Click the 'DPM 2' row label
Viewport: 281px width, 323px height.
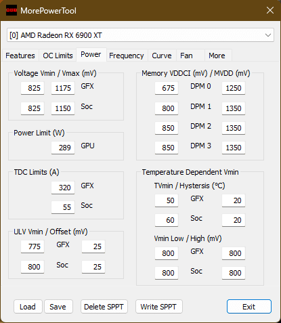pyautogui.click(x=200, y=126)
